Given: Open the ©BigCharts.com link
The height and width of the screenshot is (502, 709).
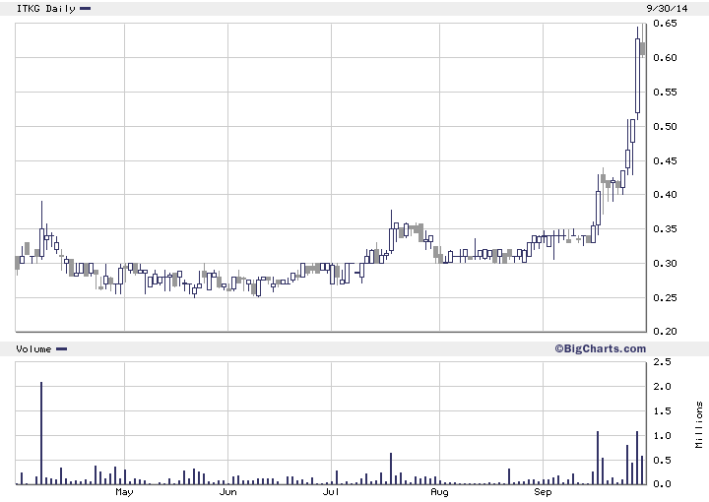Looking at the screenshot, I should (600, 348).
